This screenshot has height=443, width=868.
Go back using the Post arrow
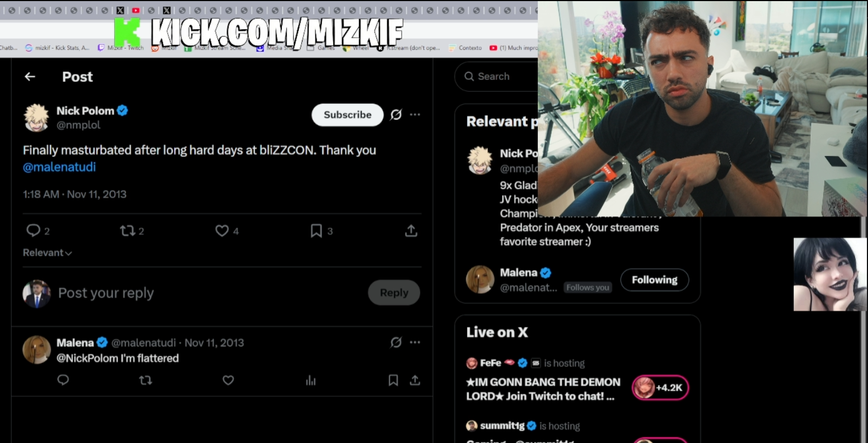coord(30,77)
